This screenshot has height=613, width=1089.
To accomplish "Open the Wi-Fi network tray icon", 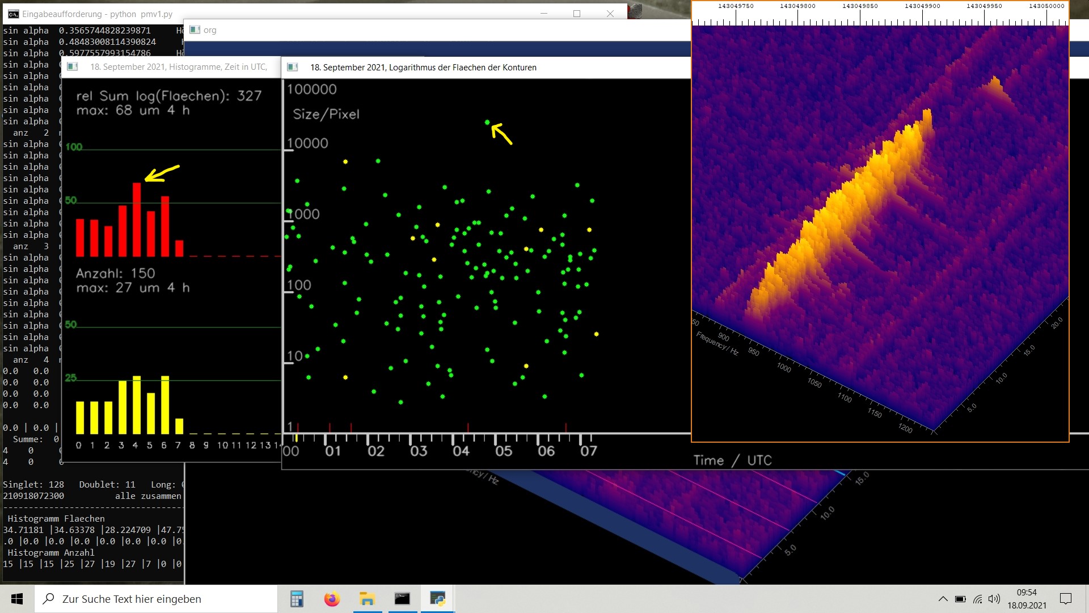I will pos(978,599).
